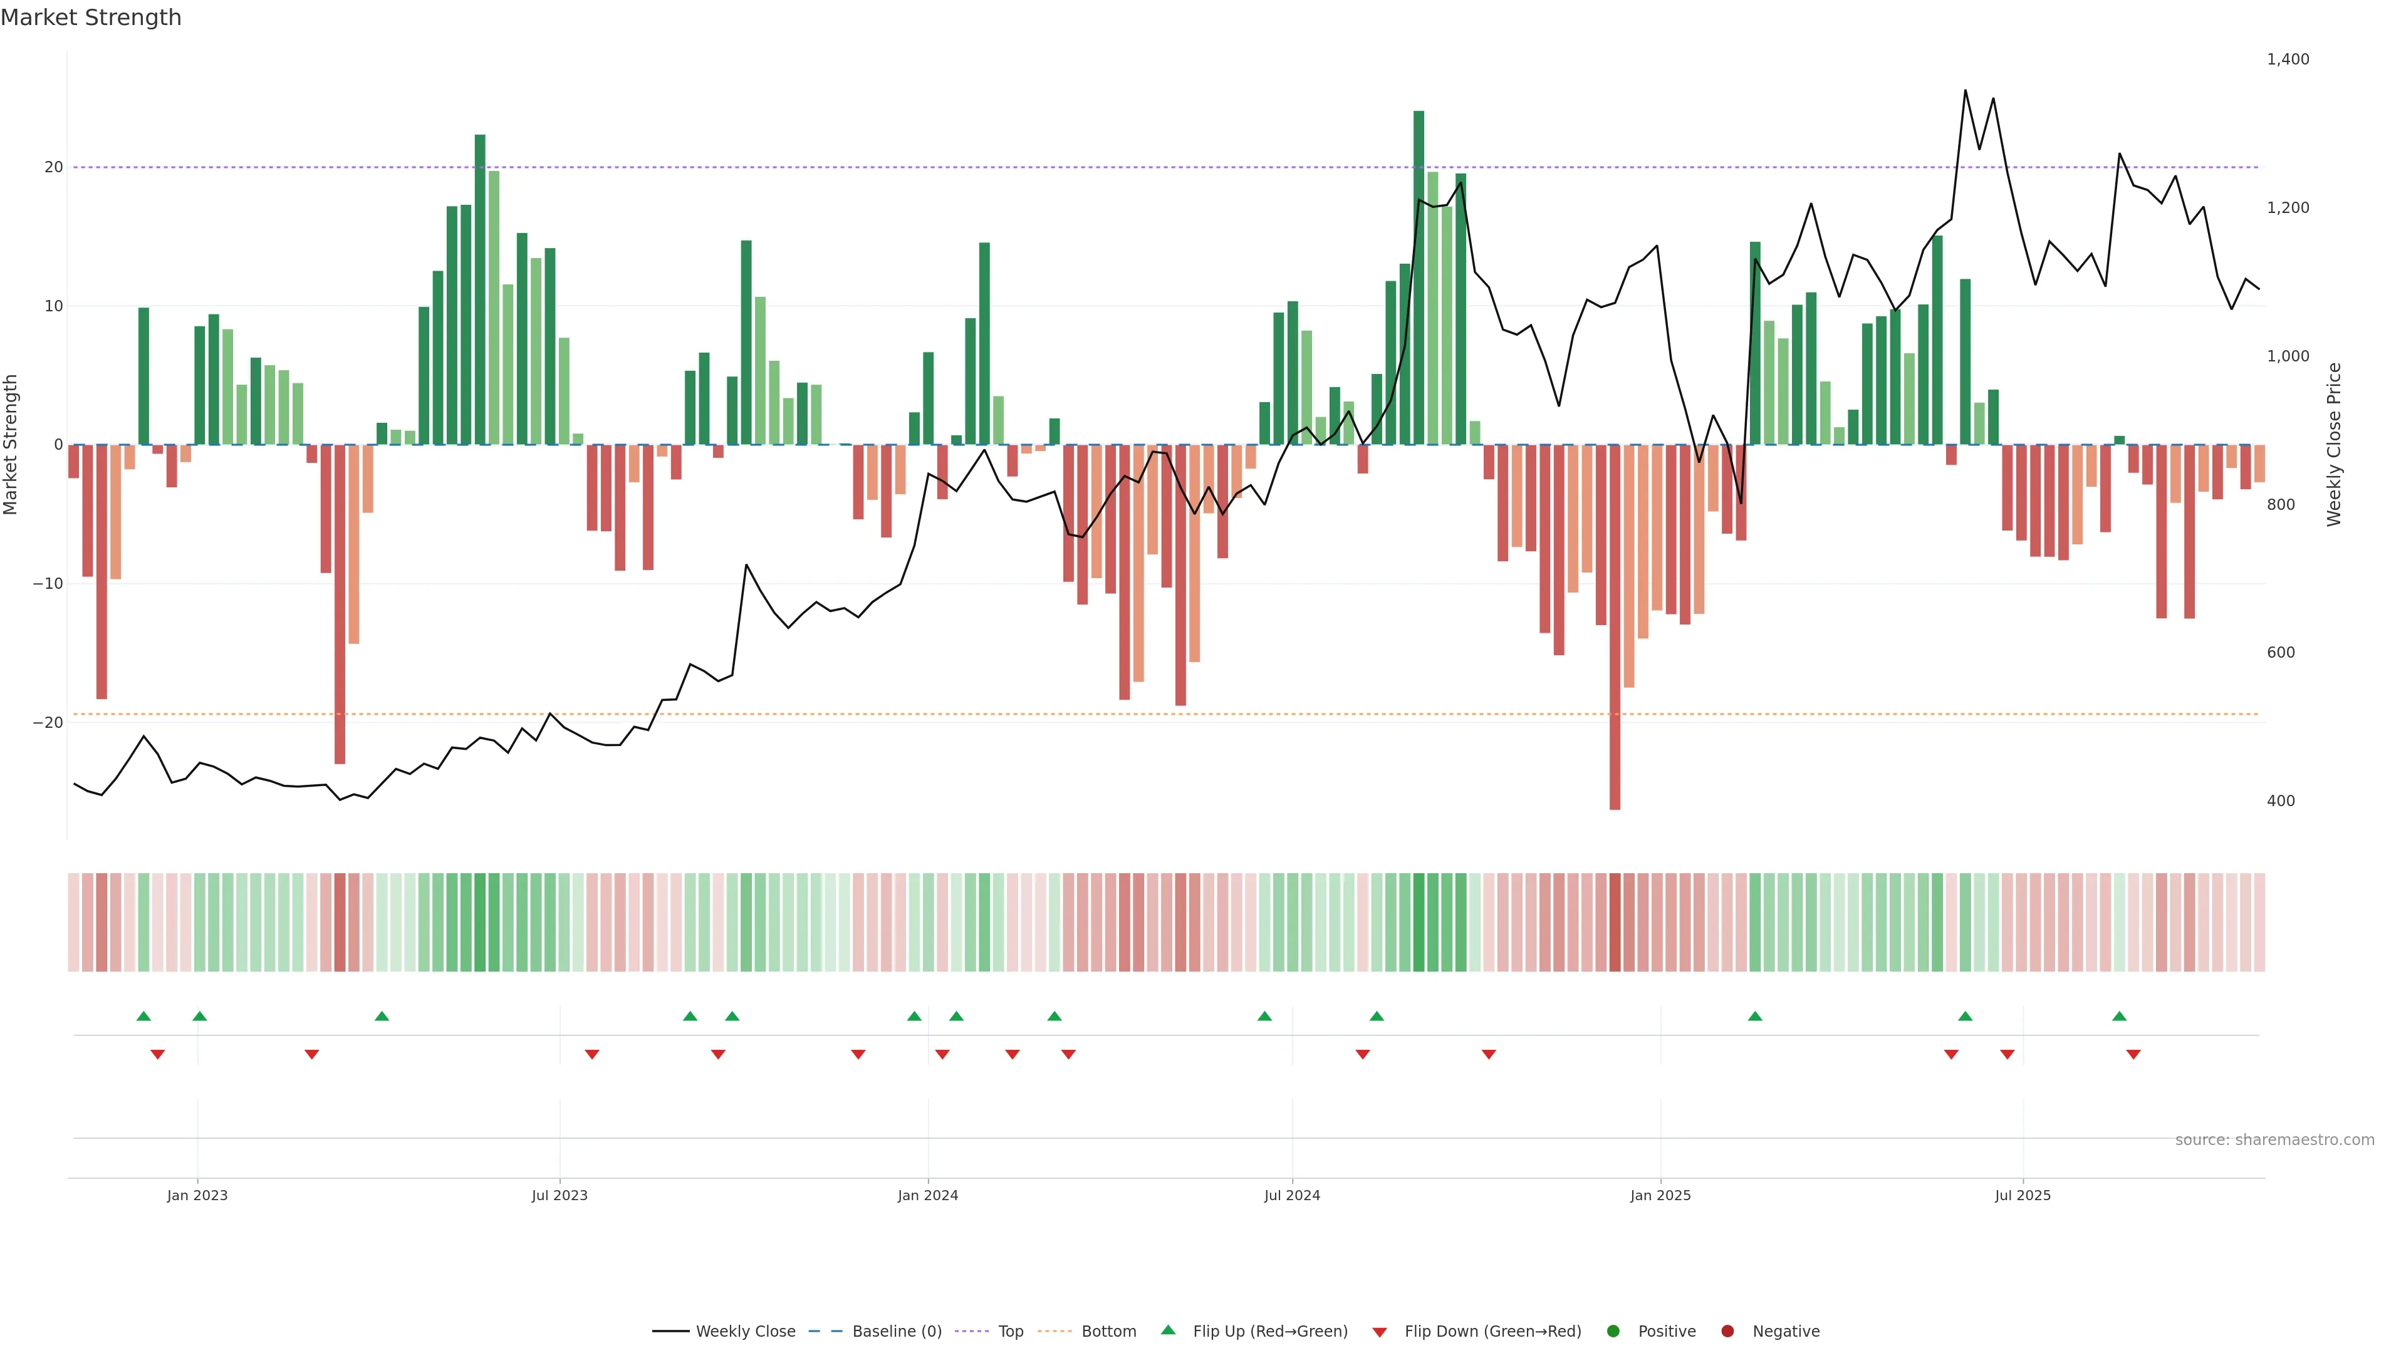Click the Flip Down marker near Jul 2023

pyautogui.click(x=592, y=1054)
